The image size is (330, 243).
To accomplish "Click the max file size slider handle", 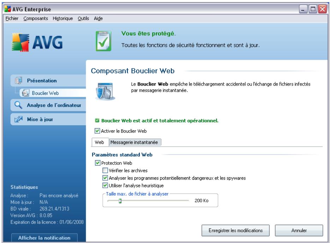I will click(x=120, y=201).
